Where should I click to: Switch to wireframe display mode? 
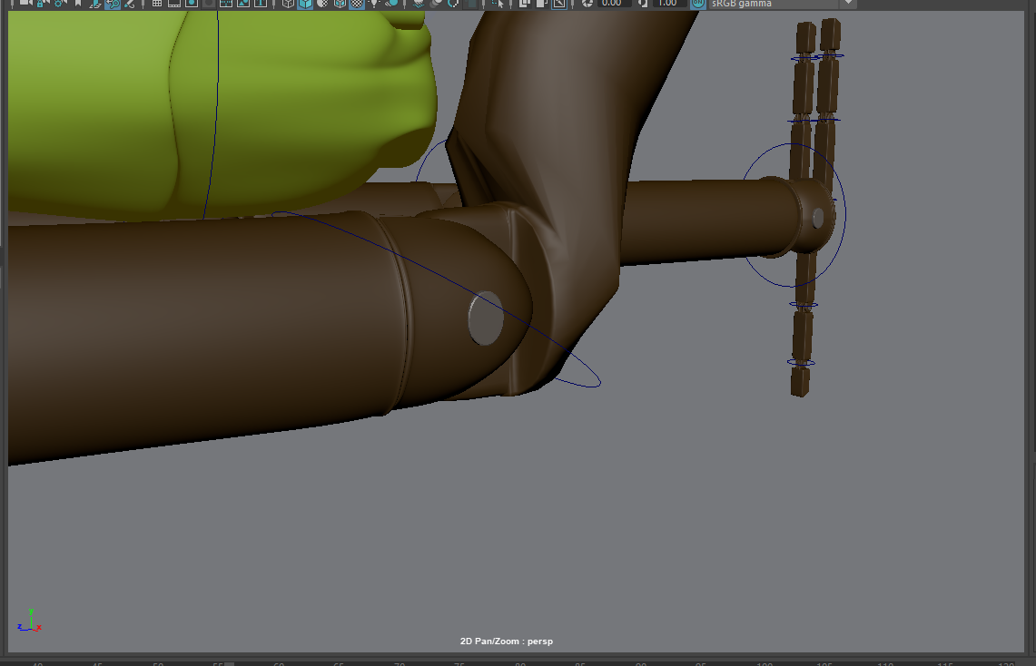[288, 4]
